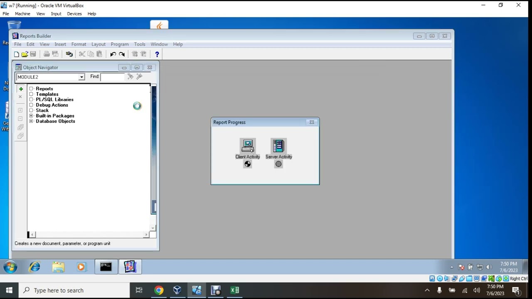Open the MODULE2 dropdown list
The height and width of the screenshot is (299, 532).
pos(81,77)
